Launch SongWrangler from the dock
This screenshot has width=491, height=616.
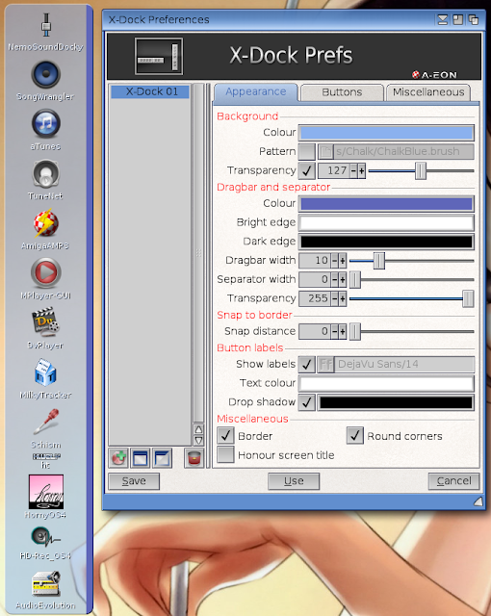click(46, 74)
